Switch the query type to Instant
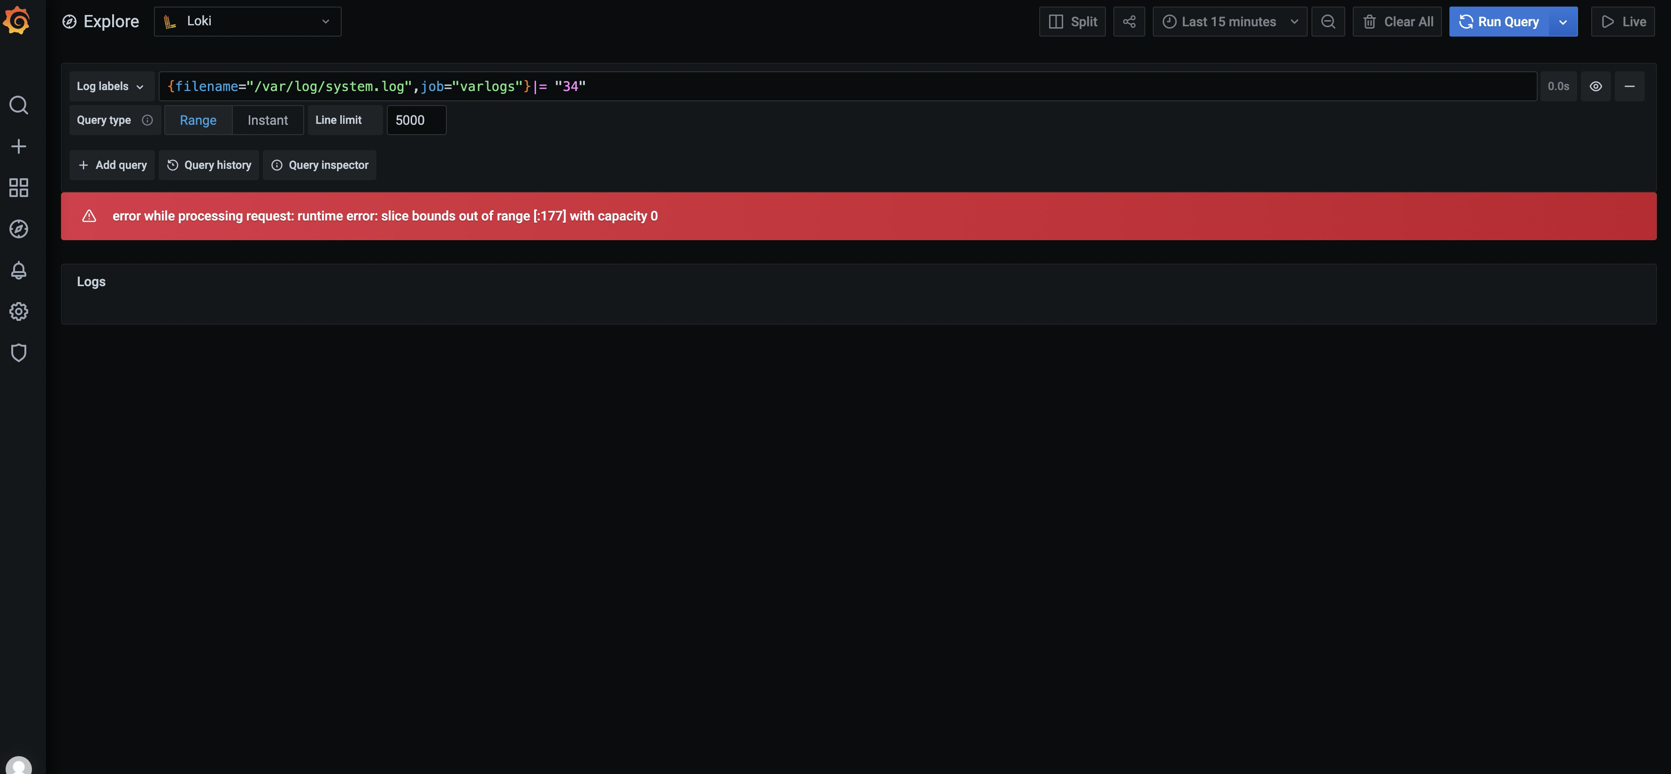Viewport: 1671px width, 774px height. pyautogui.click(x=267, y=120)
